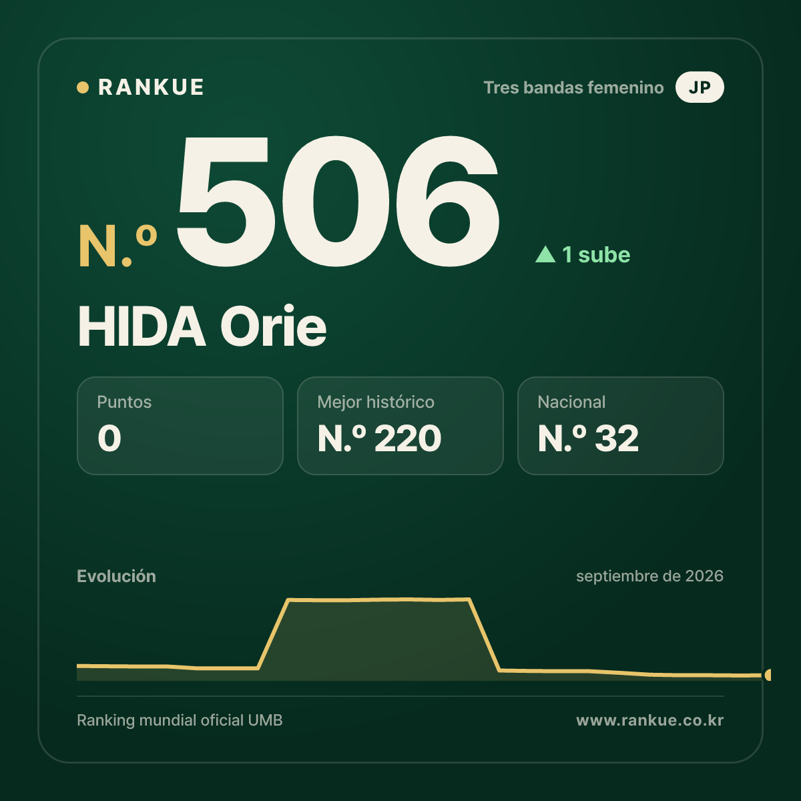This screenshot has height=801, width=801.
Task: Select the 'Tres bandas femenino' label
Action: pos(573,87)
